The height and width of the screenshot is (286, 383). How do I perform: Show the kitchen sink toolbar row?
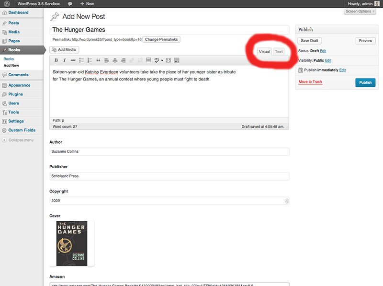[x=177, y=60]
